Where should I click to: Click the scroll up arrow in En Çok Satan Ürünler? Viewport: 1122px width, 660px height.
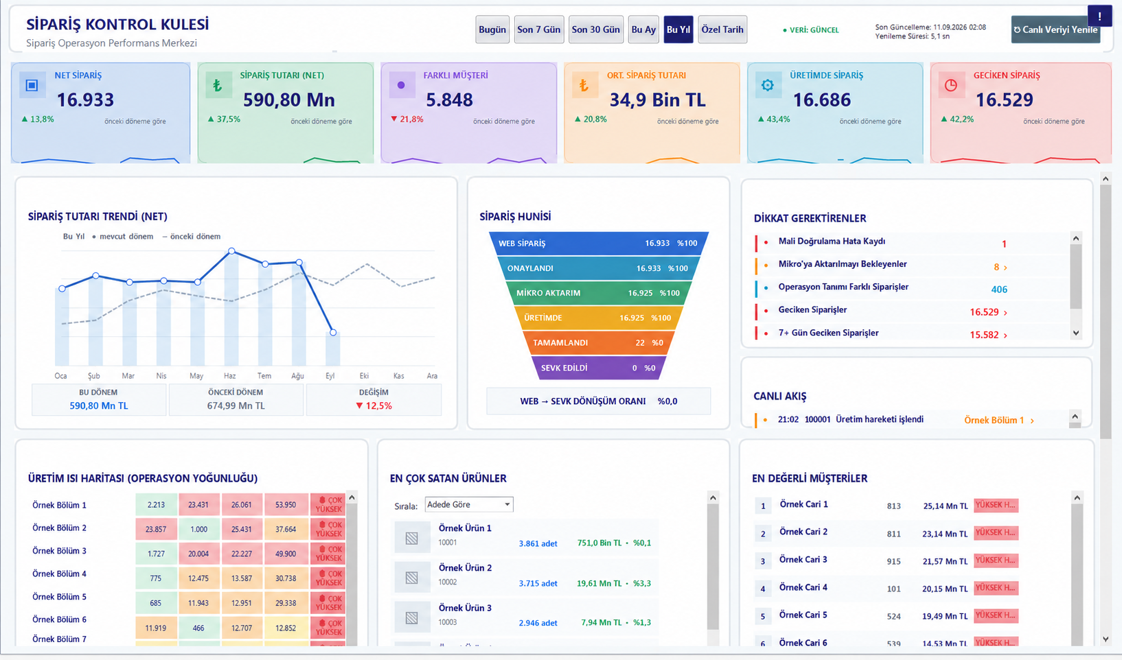click(713, 497)
